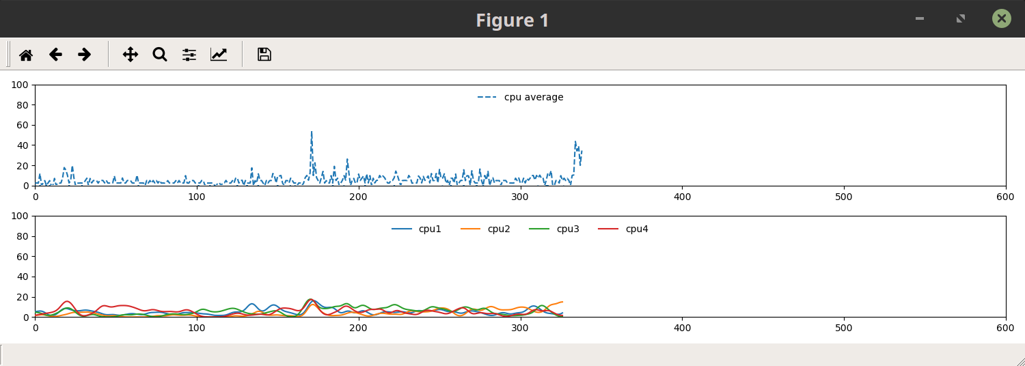Image resolution: width=1025 pixels, height=366 pixels.
Task: Go back to the previous view
Action: (55, 55)
